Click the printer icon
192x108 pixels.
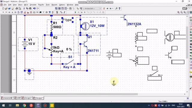16,8
